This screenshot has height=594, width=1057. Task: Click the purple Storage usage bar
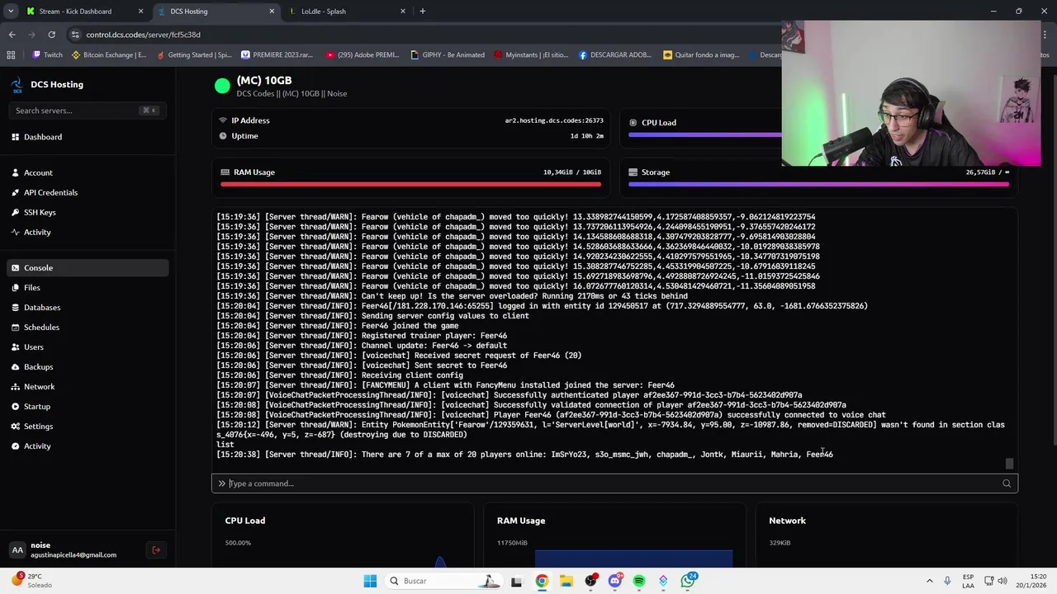[x=818, y=184]
